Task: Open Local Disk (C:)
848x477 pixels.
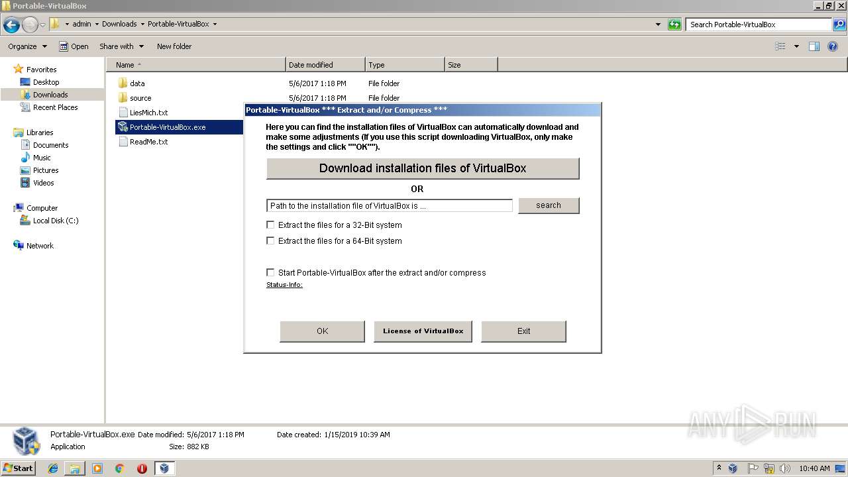Action: pos(56,221)
